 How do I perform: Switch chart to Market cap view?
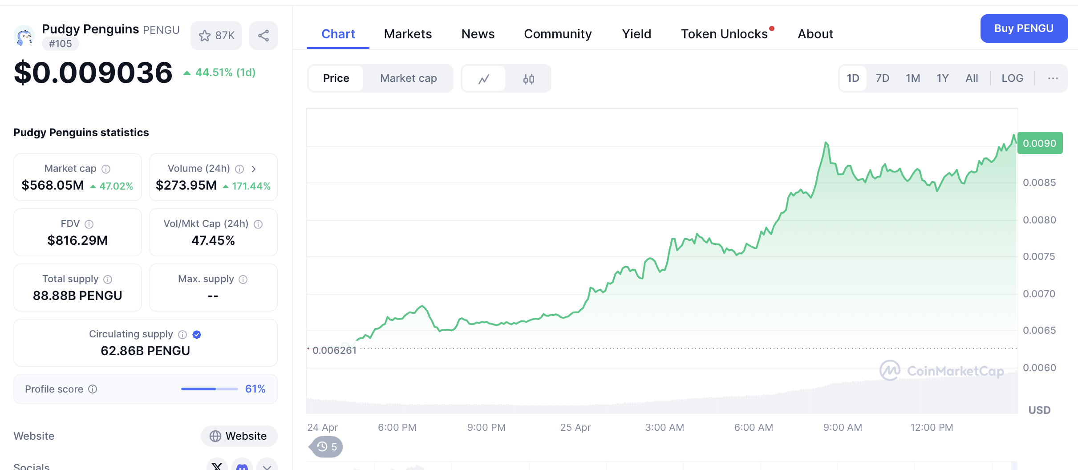[x=408, y=78]
